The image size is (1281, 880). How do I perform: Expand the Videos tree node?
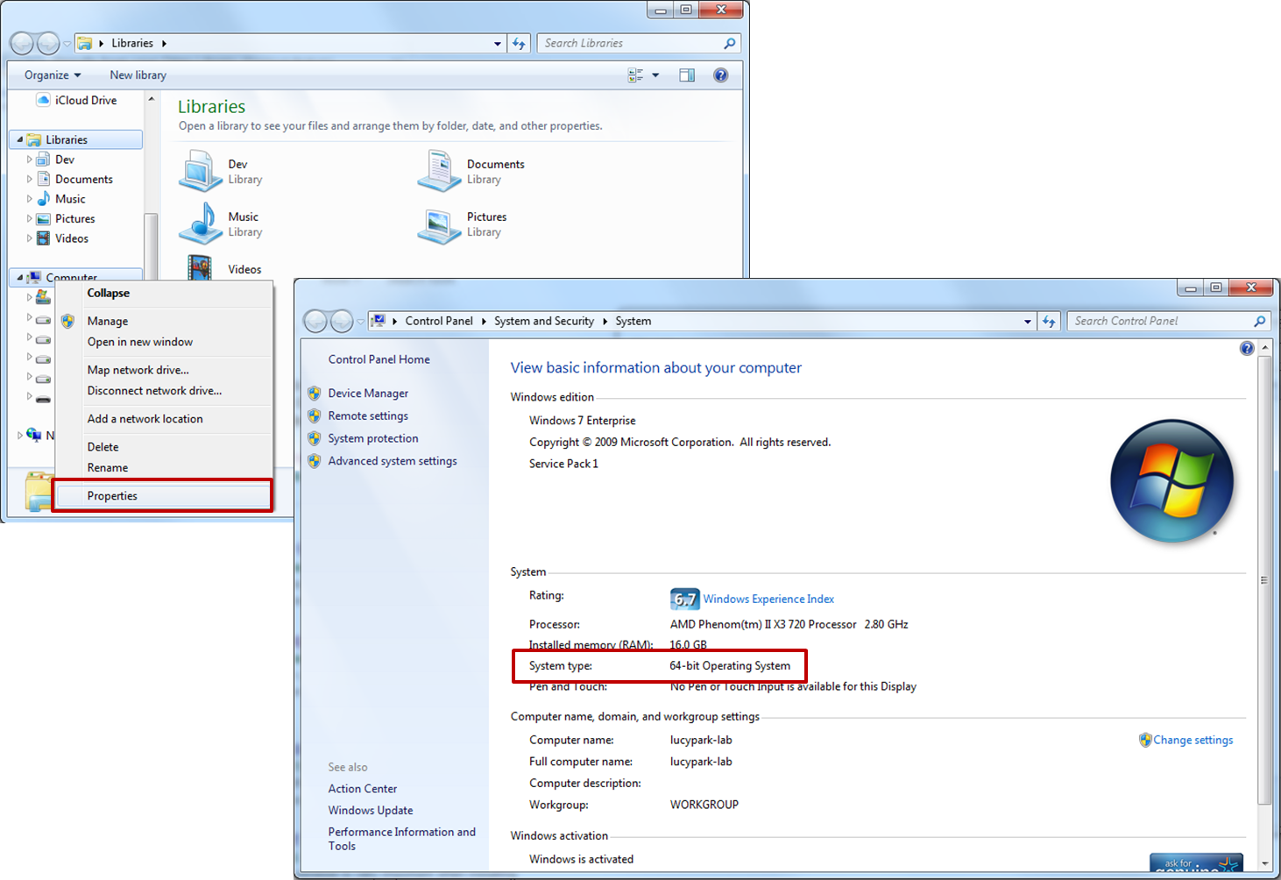point(30,238)
